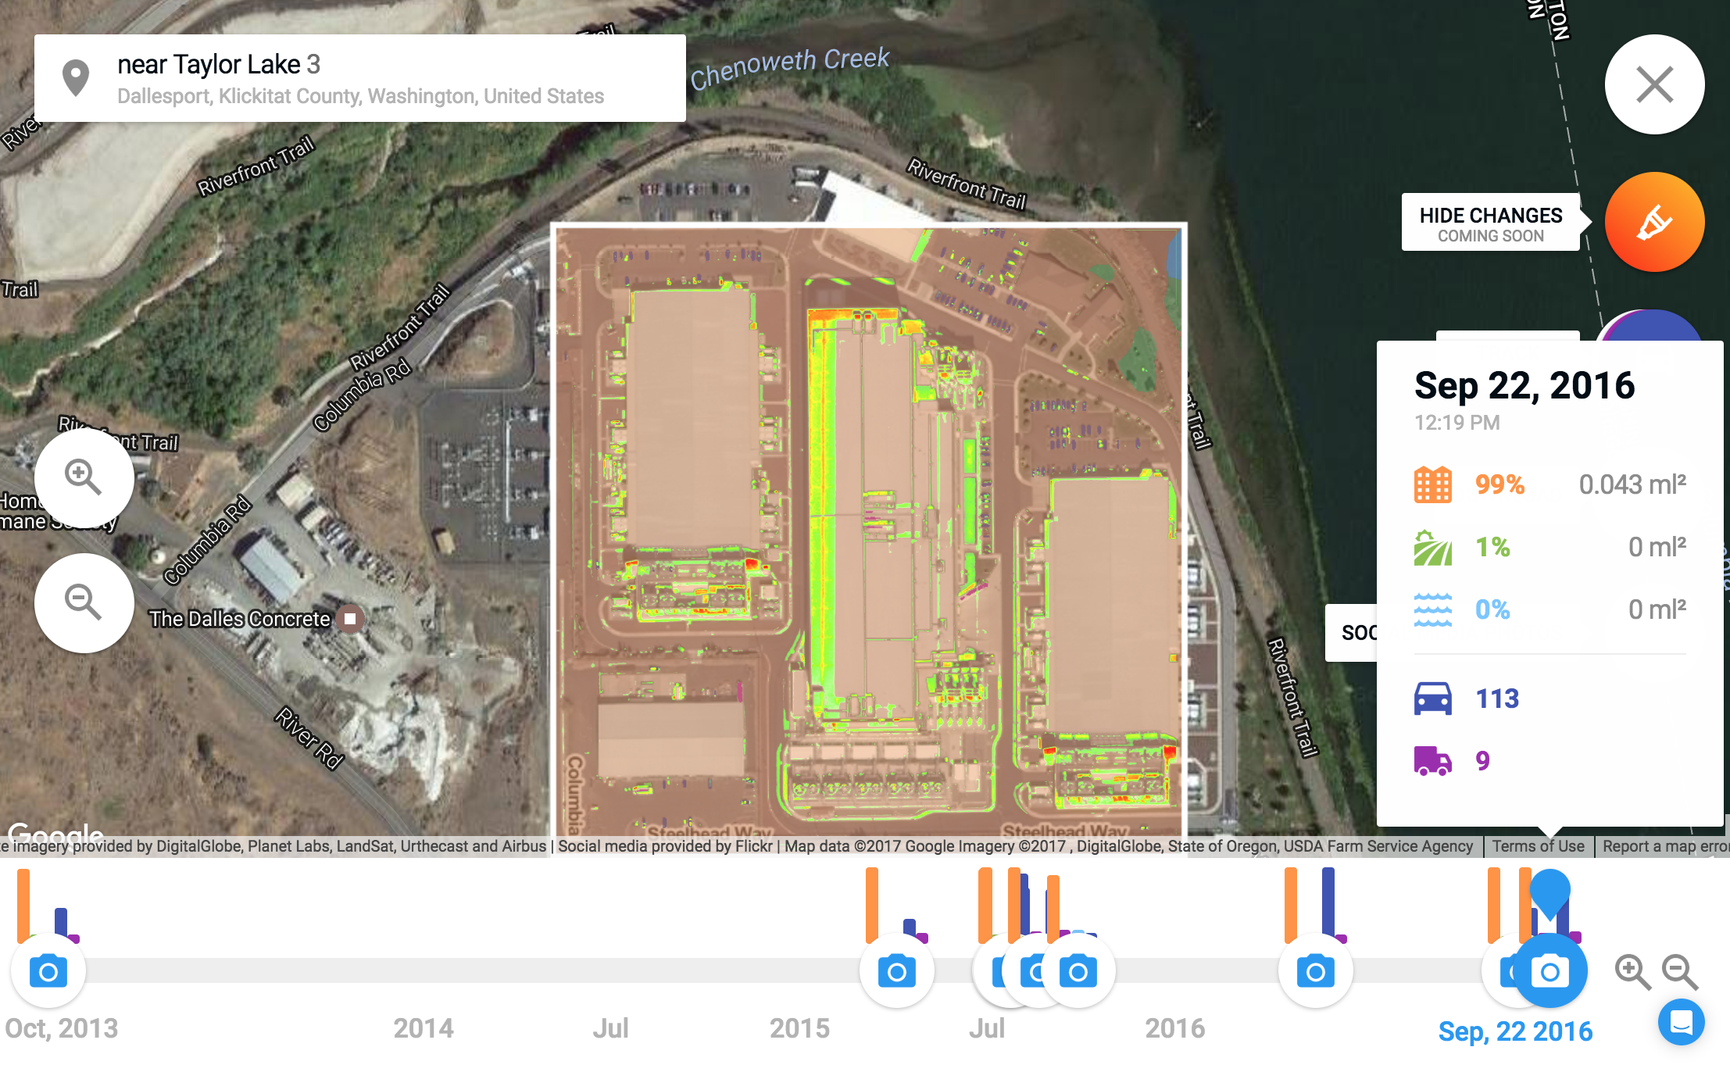Click the buildings icon showing 99%
Screen dimensions: 1730x1072
[1432, 484]
